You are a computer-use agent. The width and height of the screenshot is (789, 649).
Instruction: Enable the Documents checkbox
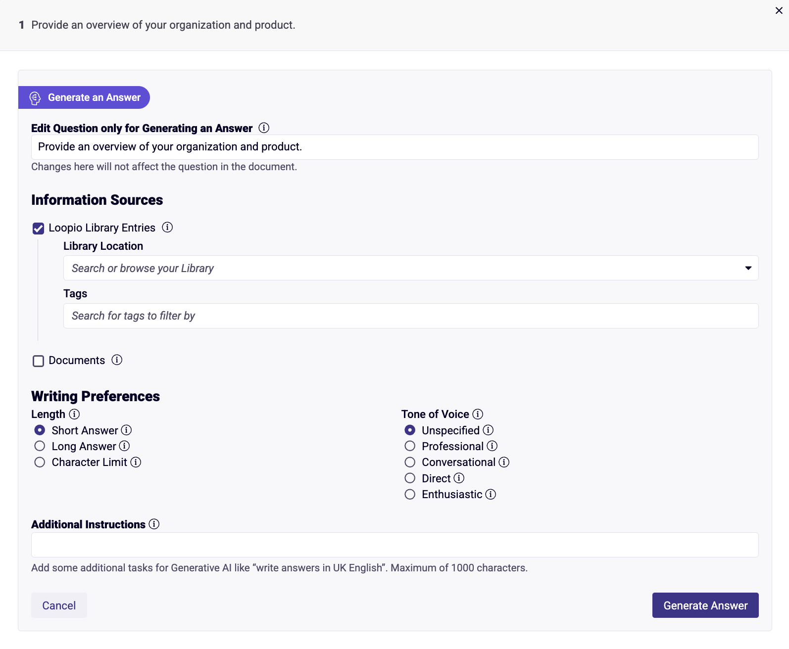click(x=38, y=361)
